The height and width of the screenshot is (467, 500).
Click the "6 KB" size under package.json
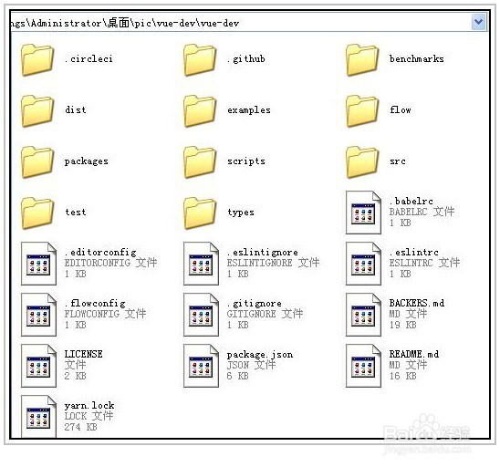pyautogui.click(x=237, y=376)
